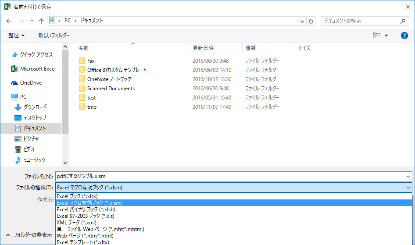Click navigation pane scroll down arrow
Image resolution: width=415 pixels, height=245 pixels.
[x=65, y=163]
